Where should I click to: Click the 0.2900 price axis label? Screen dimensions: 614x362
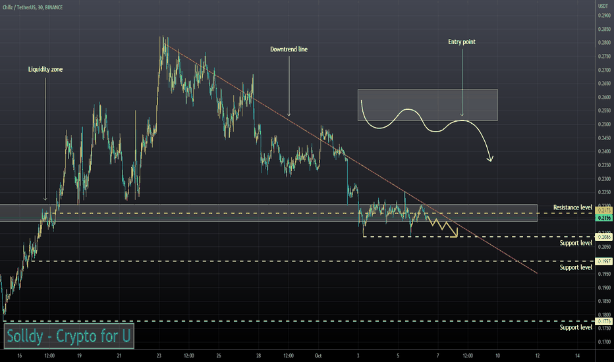[x=604, y=16]
